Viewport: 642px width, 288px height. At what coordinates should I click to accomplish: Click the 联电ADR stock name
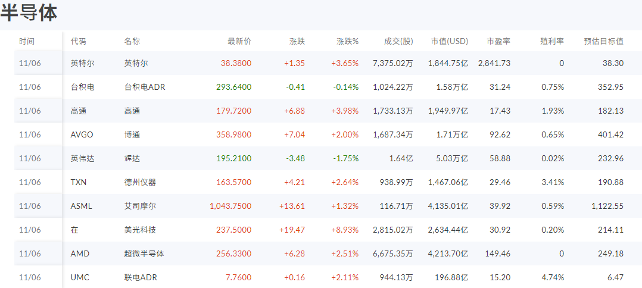pos(141,277)
